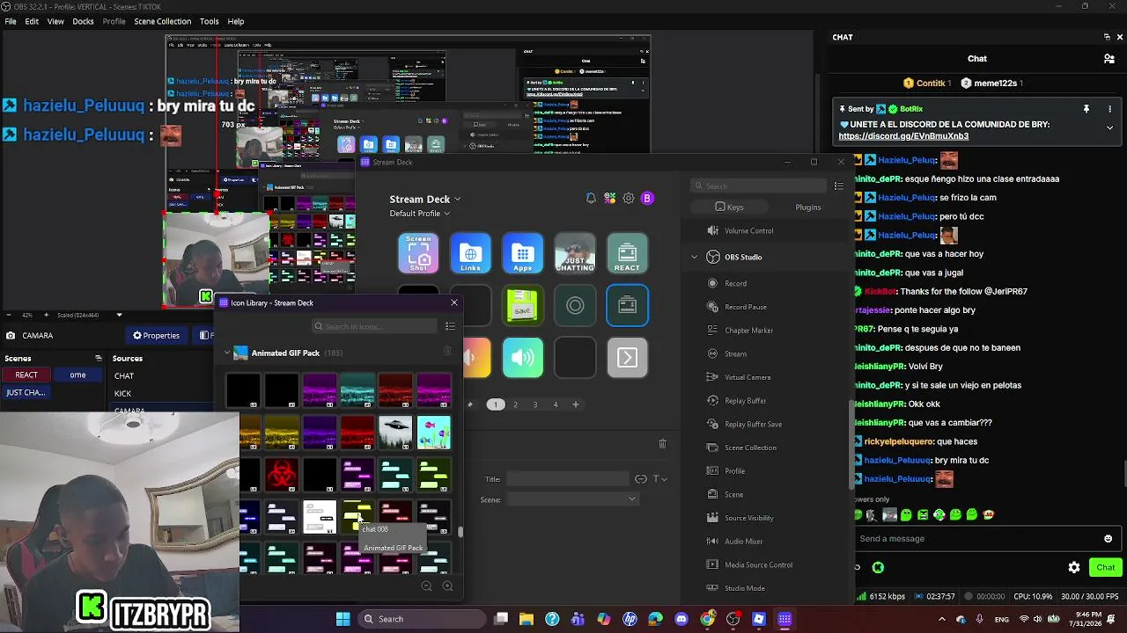Collapse the OBS Studio actions category
1127x633 pixels.
[695, 257]
